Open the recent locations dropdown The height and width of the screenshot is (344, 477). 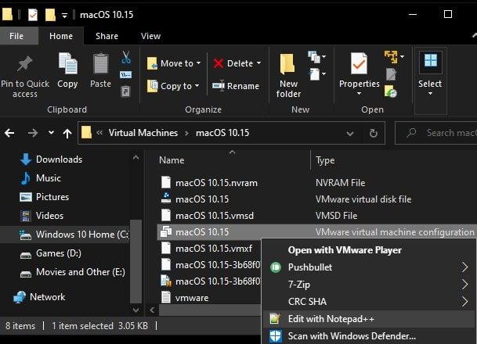[x=51, y=133]
